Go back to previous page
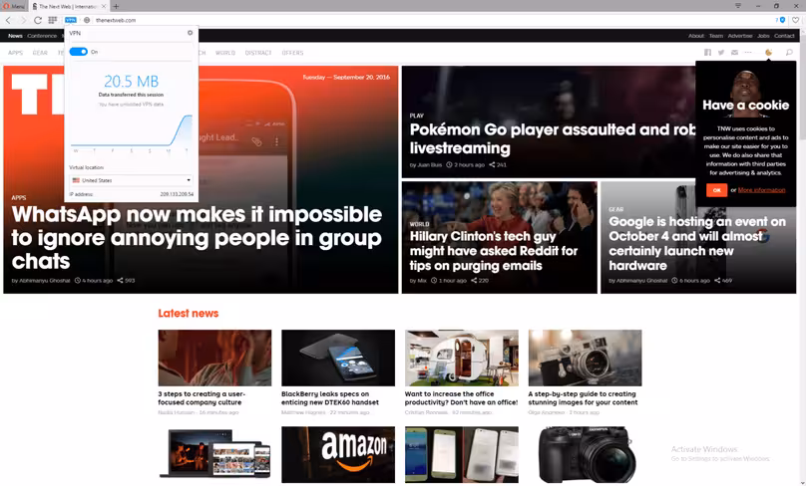Image resolution: width=806 pixels, height=486 pixels. pos(8,20)
